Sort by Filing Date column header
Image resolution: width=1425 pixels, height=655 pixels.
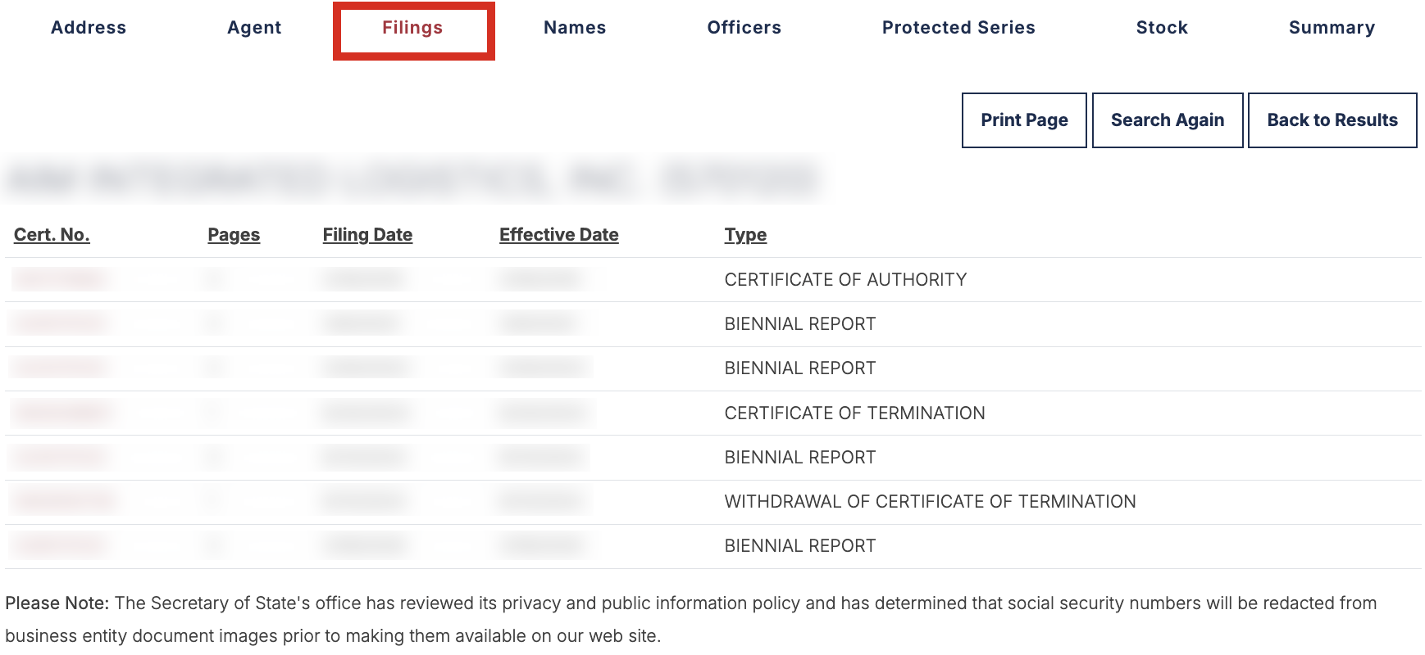[367, 235]
